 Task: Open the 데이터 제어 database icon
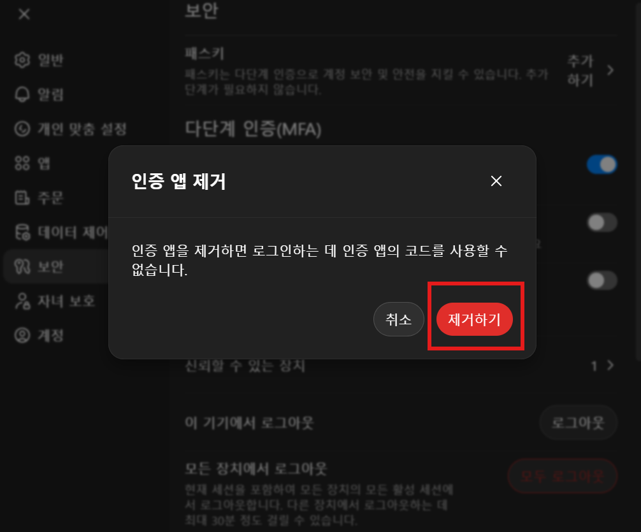pyautogui.click(x=22, y=233)
